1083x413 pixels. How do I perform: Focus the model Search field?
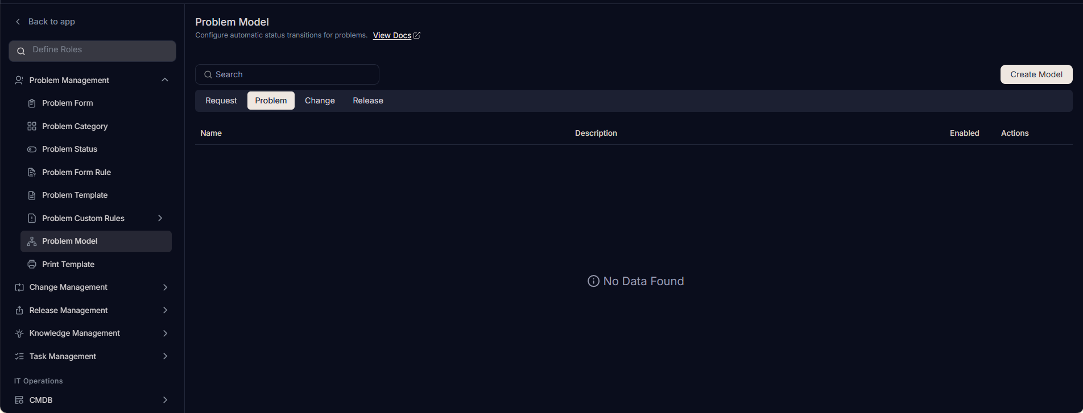point(287,74)
